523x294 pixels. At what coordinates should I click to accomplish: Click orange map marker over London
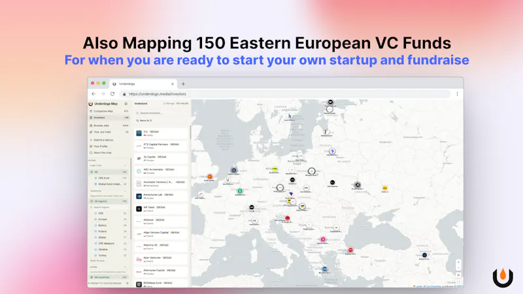pyautogui.click(x=210, y=176)
